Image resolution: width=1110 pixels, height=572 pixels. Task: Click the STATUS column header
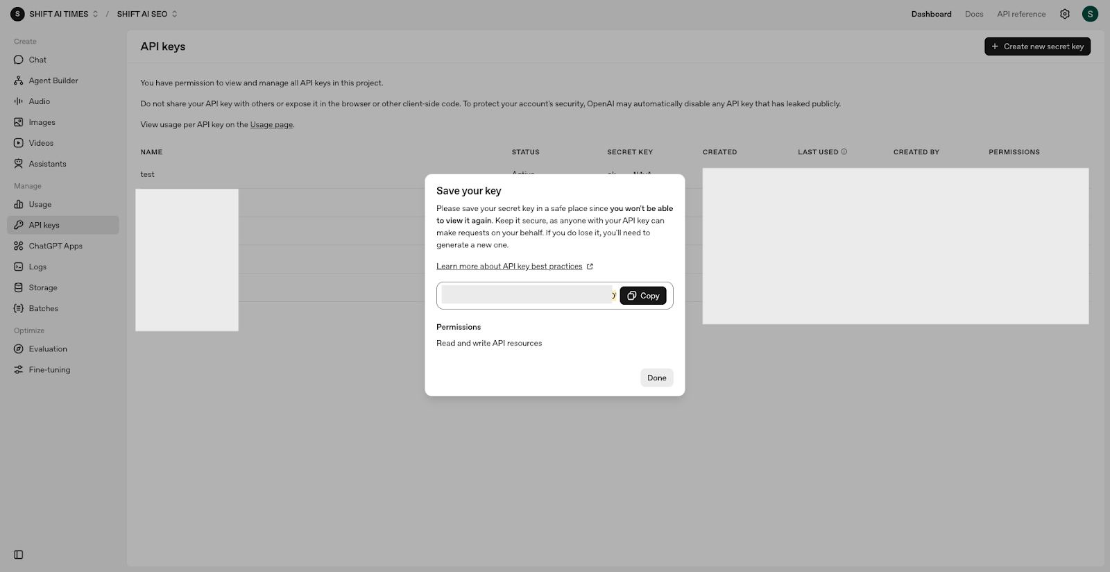(525, 152)
